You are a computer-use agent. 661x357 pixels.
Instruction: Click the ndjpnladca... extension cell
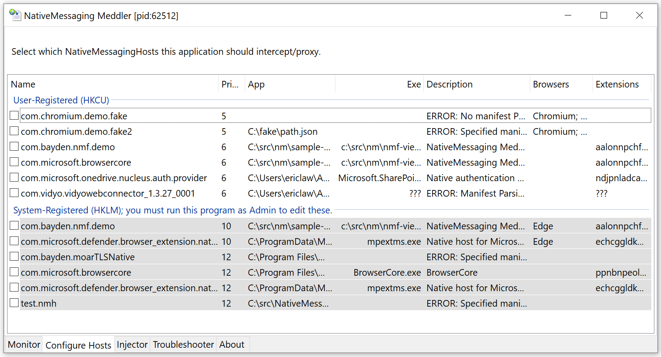click(622, 178)
